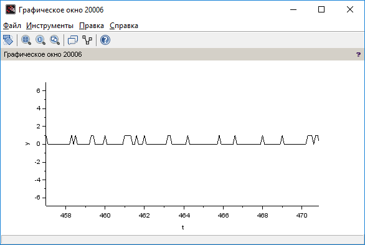
Task: Select the t axis label below the plot
Action: pos(183,228)
